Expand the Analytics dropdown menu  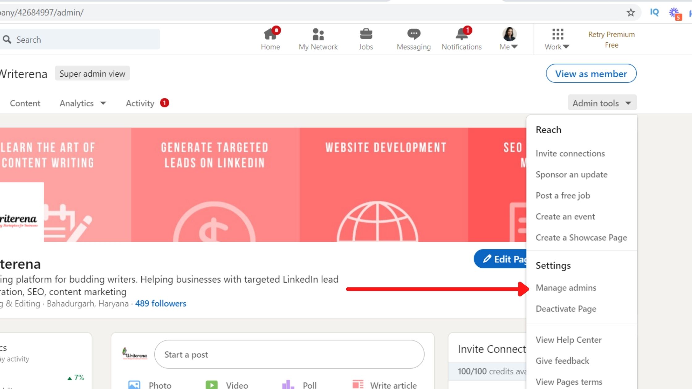(83, 103)
